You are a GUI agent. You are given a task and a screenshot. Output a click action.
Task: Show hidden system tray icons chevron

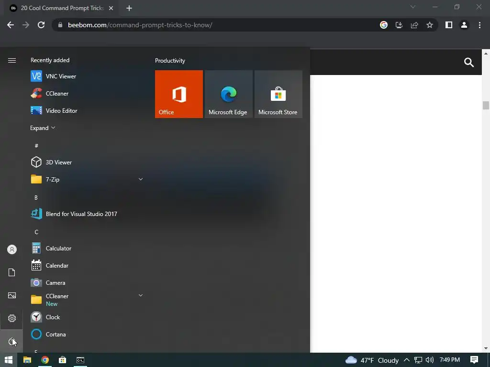click(x=407, y=360)
